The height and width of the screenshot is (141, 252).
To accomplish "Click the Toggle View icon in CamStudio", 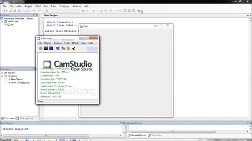I will (x=58, y=48).
